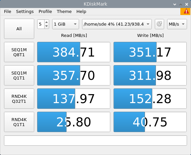Click the Write [MB/s] column header
The width and height of the screenshot is (191, 155).
pyautogui.click(x=150, y=36)
